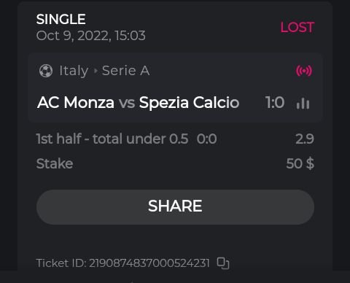The image size is (350, 283).
Task: Click the 0:0 first half result
Action: 207,139
